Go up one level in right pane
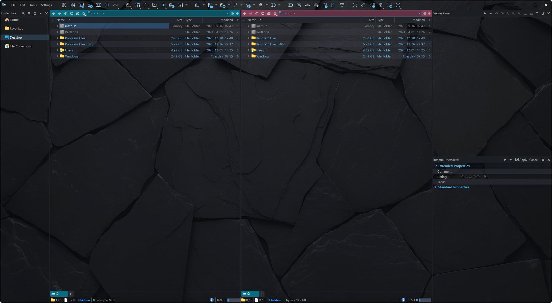 (x=257, y=13)
